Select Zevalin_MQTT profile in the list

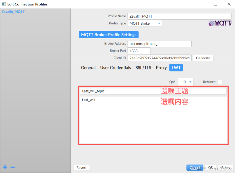click(13, 12)
